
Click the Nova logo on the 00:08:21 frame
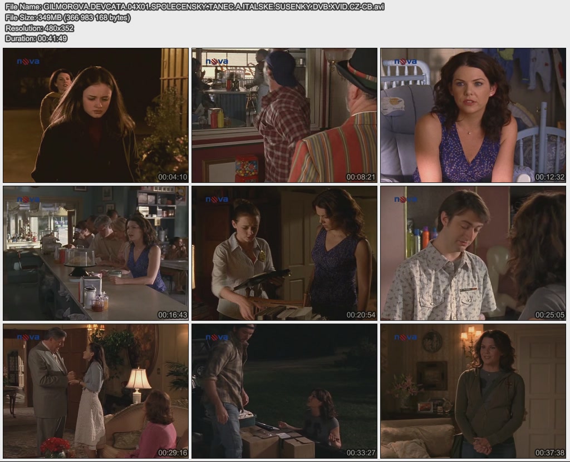[x=217, y=62]
